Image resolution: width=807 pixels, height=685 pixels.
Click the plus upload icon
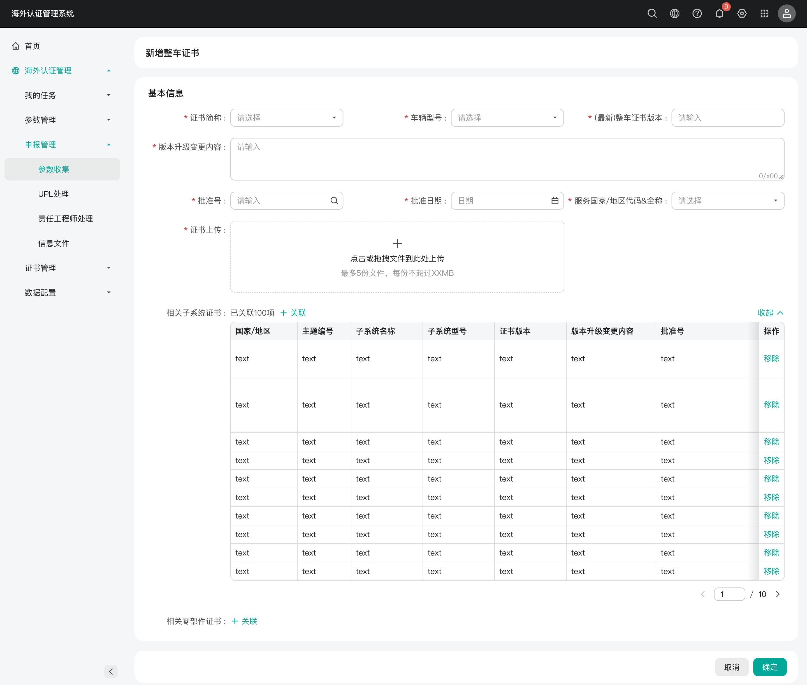coord(397,244)
